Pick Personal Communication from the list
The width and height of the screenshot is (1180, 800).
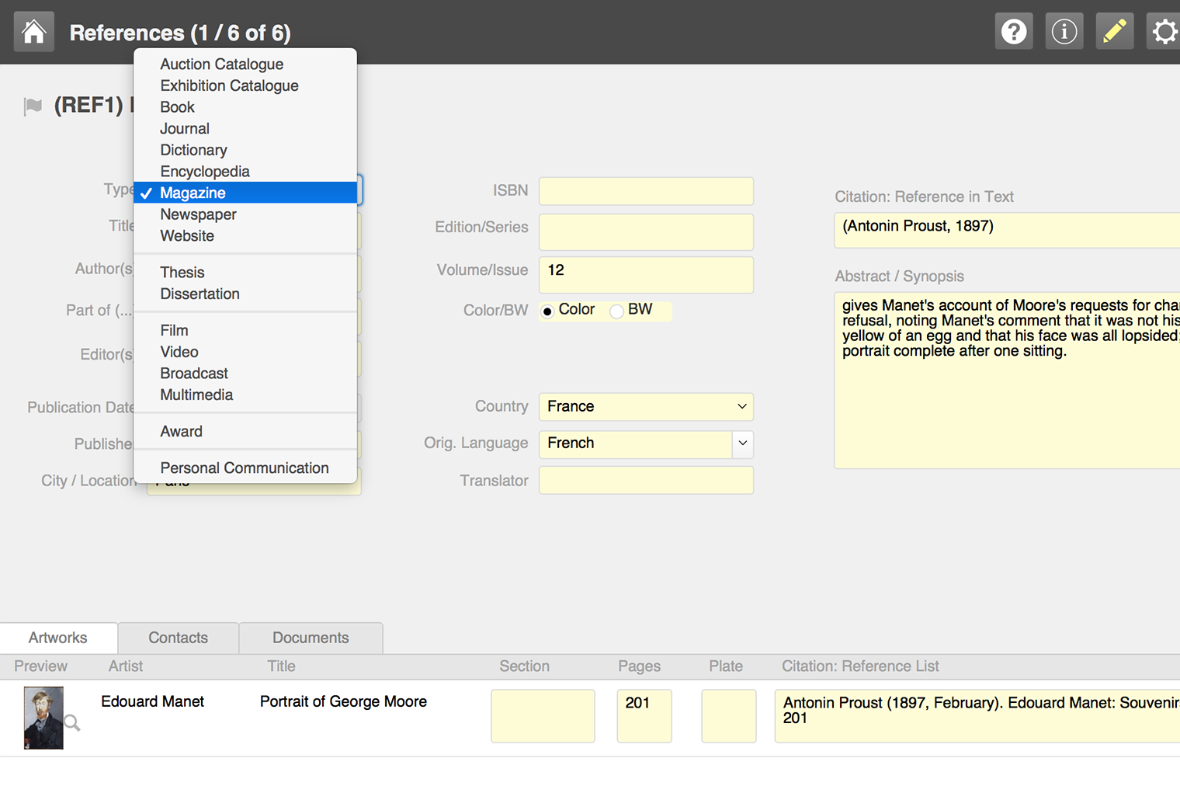click(244, 468)
